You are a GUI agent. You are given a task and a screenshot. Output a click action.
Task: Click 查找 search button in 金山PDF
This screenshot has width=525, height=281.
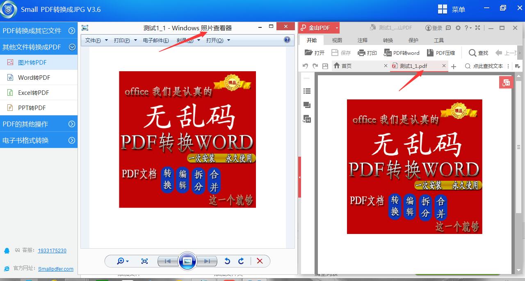point(478,53)
